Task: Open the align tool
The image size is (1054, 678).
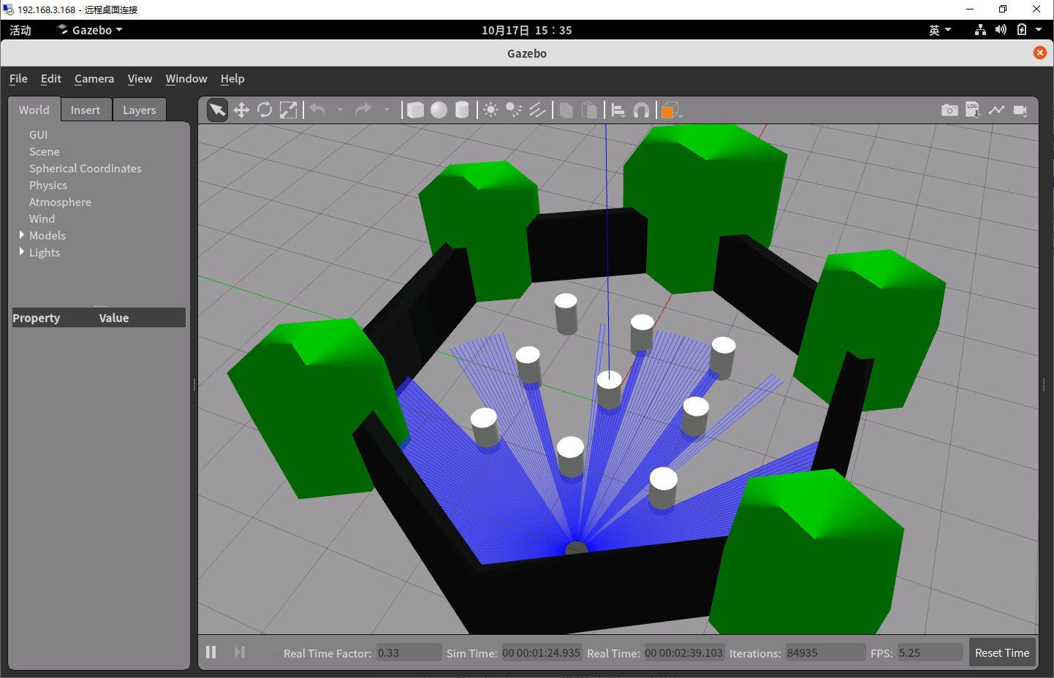Action: tap(618, 110)
